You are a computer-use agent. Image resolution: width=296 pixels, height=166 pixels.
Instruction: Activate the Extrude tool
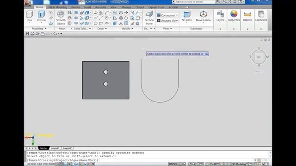click(x=41, y=16)
